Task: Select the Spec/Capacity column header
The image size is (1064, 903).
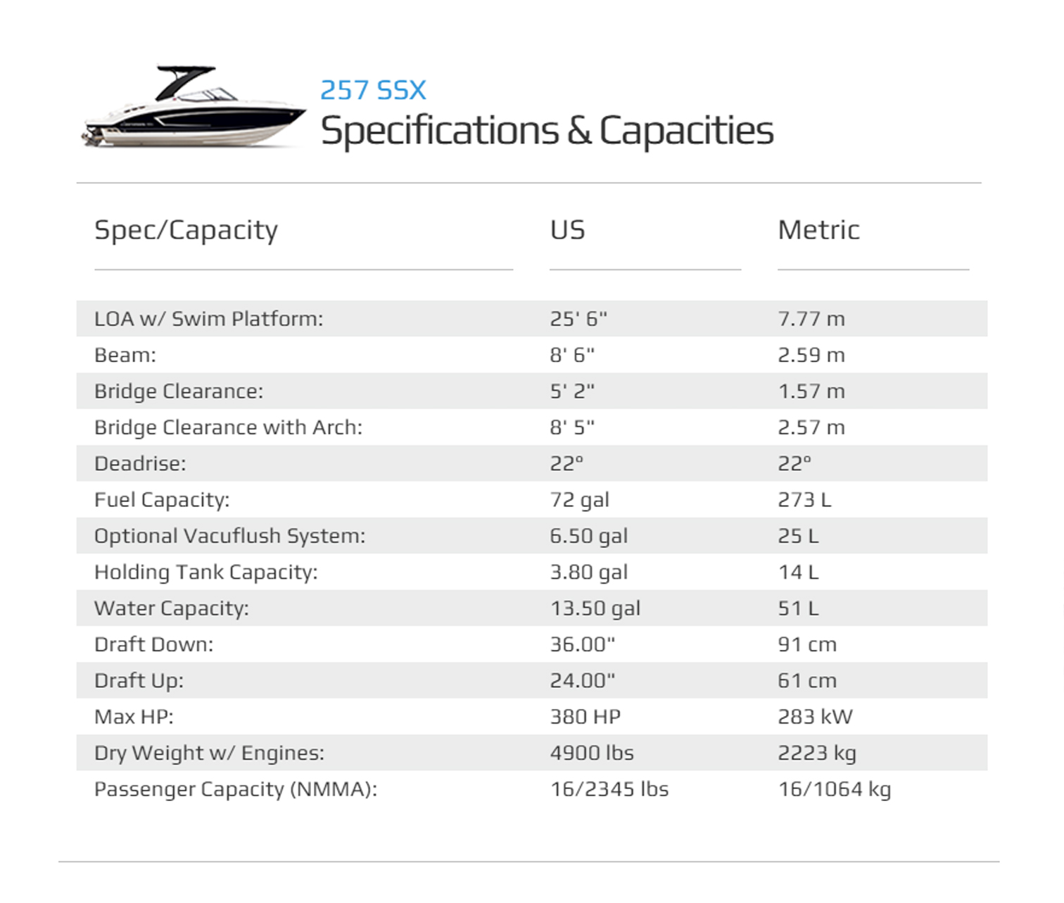Action: coord(186,231)
